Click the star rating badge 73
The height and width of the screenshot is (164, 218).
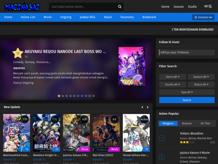click(x=18, y=53)
